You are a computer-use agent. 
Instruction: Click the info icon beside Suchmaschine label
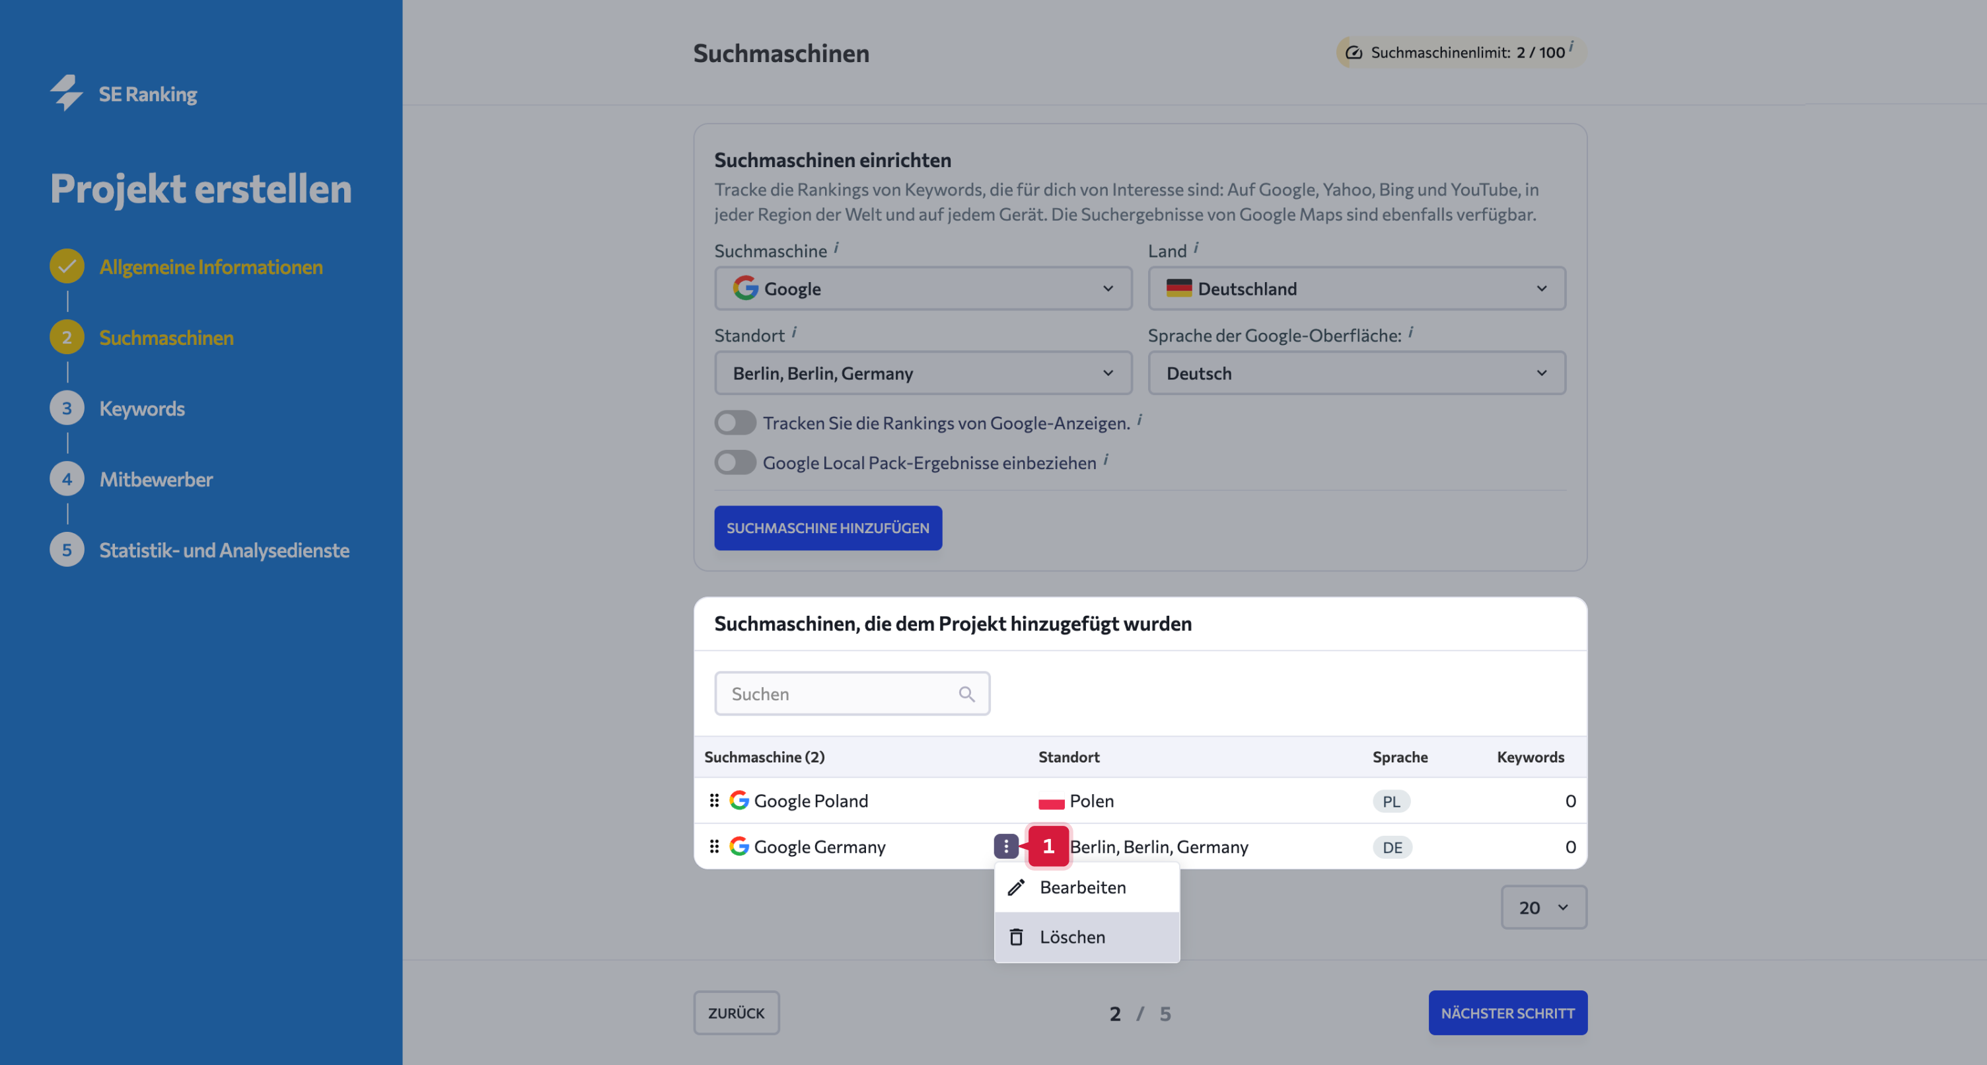coord(836,248)
